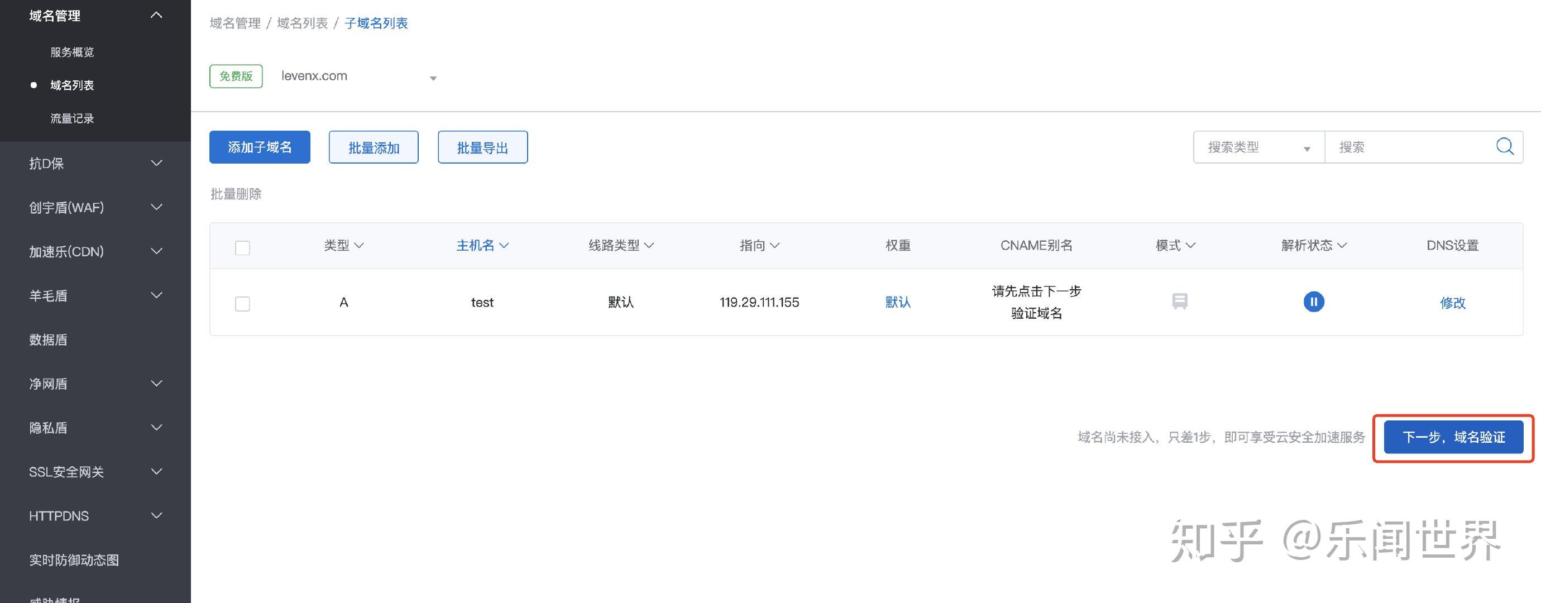Click 子域名列表 in the breadcrumb
The width and height of the screenshot is (1541, 603).
point(376,23)
